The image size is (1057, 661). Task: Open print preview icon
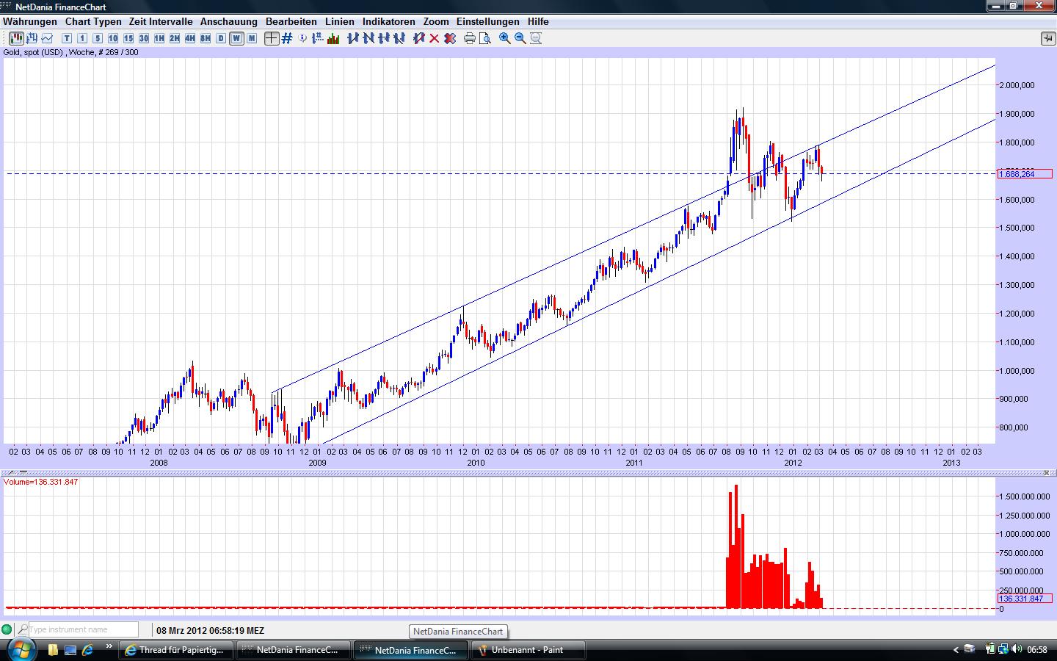point(485,38)
